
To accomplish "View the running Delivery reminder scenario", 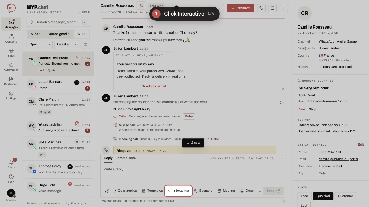I will click(x=301, y=109).
